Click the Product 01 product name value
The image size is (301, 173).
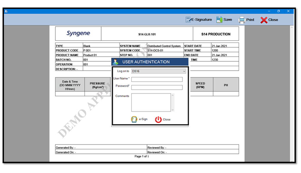90,55
